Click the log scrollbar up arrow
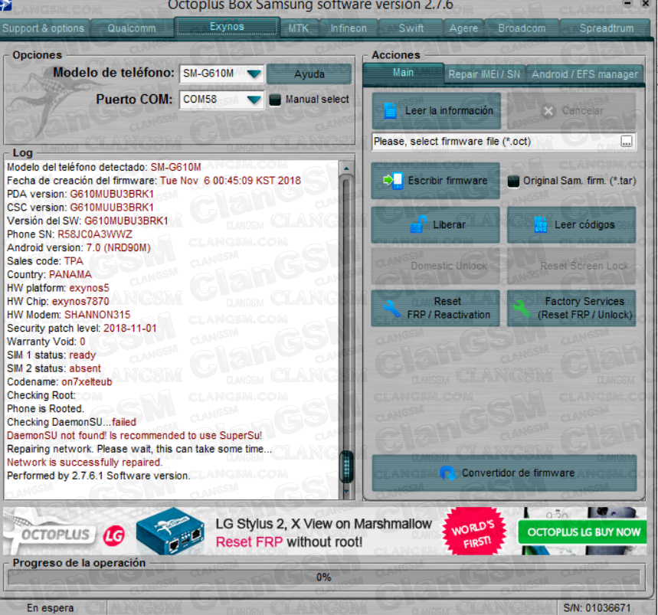This screenshot has width=658, height=615. 346,168
